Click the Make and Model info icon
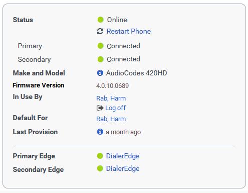 tap(100, 73)
